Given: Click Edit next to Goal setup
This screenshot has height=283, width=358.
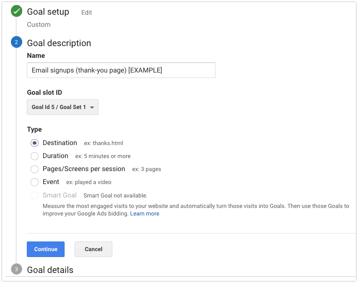Looking at the screenshot, I should [x=86, y=13].
